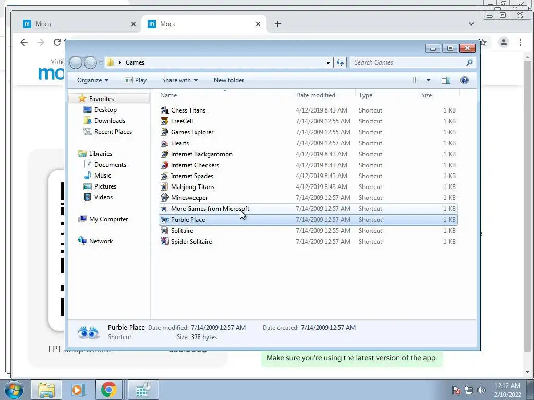Sort by Date modified column
Image resolution: width=534 pixels, height=400 pixels.
pyautogui.click(x=324, y=95)
